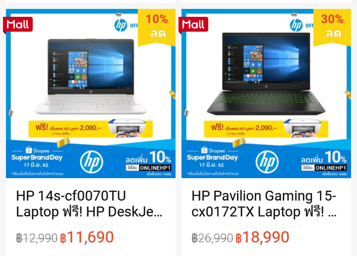Click the 30% discount ribbon
The width and height of the screenshot is (357, 256).
332,27
